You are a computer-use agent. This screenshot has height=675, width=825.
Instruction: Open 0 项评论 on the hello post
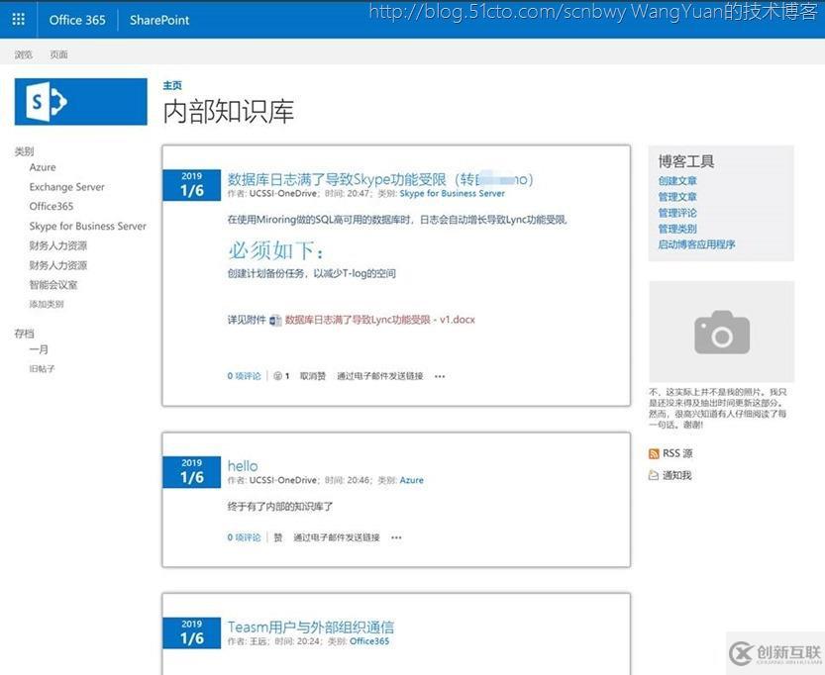tap(244, 537)
